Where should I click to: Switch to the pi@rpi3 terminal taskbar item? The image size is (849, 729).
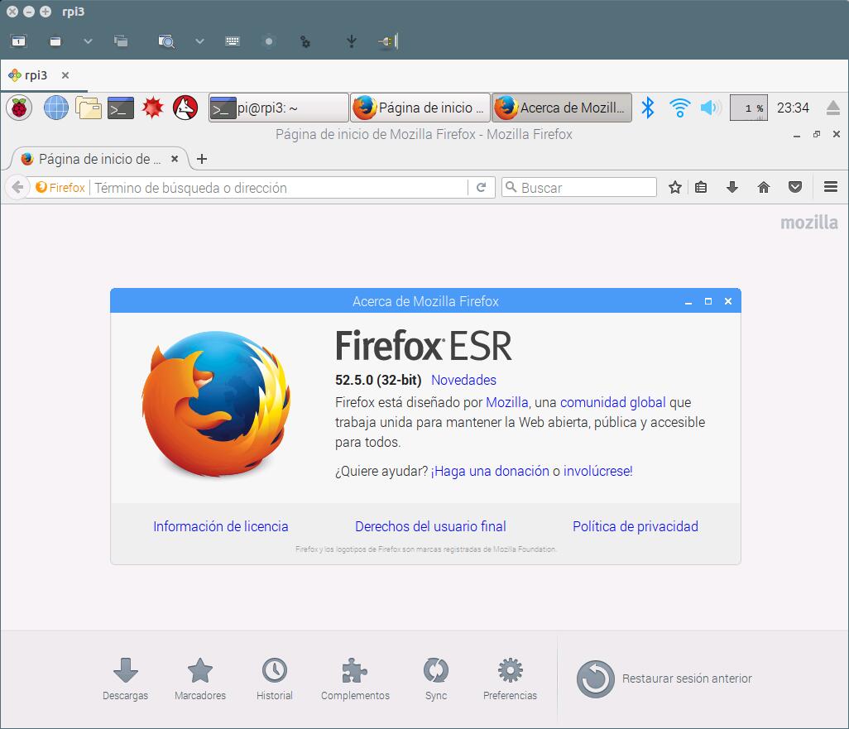tap(278, 108)
